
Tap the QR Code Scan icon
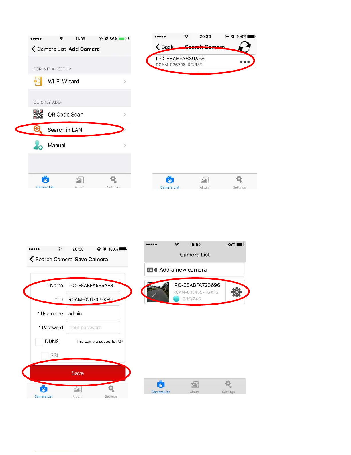click(38, 115)
